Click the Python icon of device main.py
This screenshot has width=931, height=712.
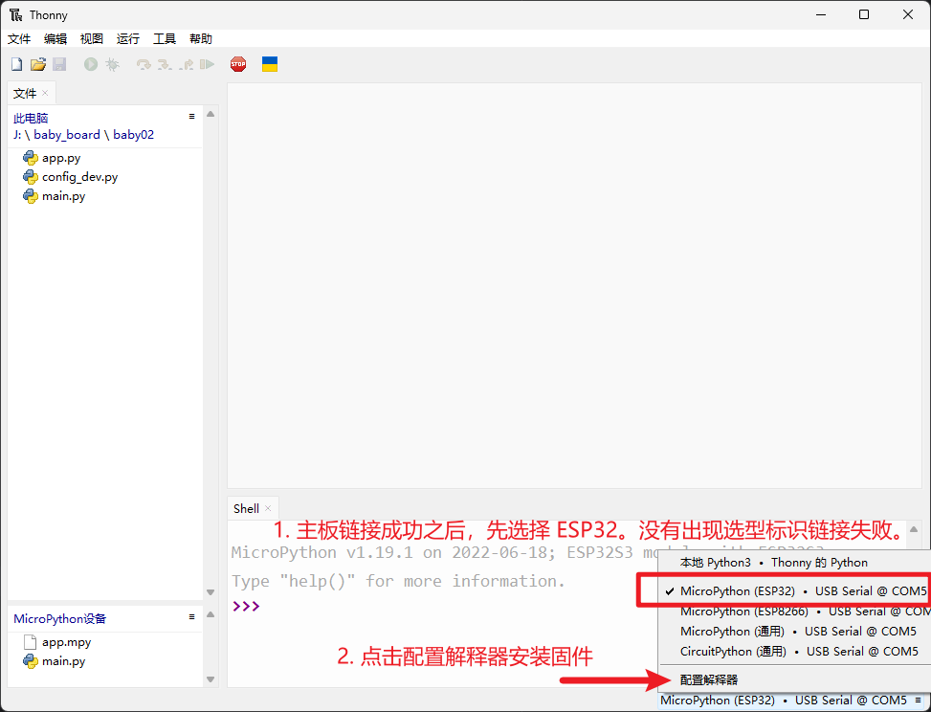tap(31, 661)
